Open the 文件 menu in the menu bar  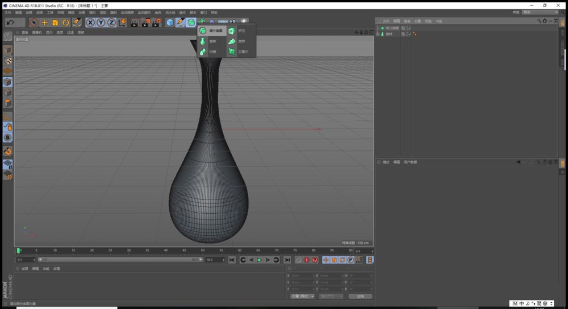(8, 12)
